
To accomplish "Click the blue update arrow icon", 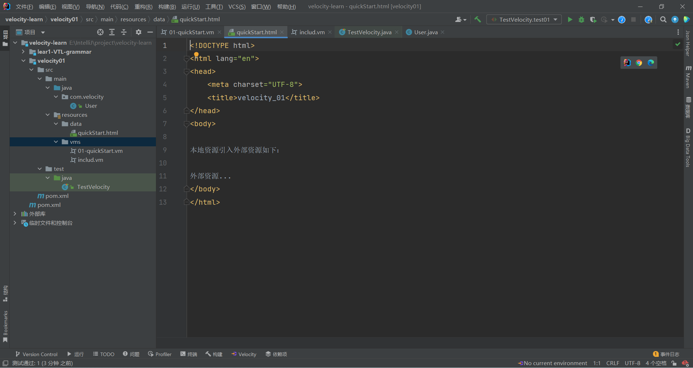I will pos(675,19).
